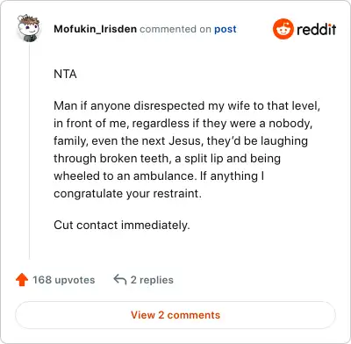This screenshot has width=351, height=344.
Task: Click the paragraph starting "Man if anyone"
Action: [187, 149]
